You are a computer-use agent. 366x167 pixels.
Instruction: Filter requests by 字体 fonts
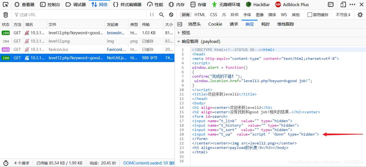(247, 15)
